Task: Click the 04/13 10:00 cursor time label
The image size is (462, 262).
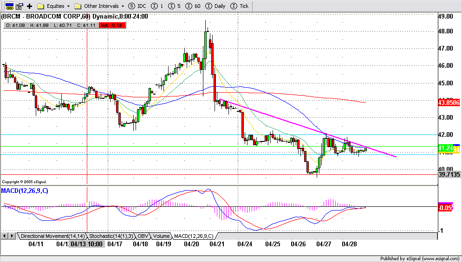Action: [87, 244]
